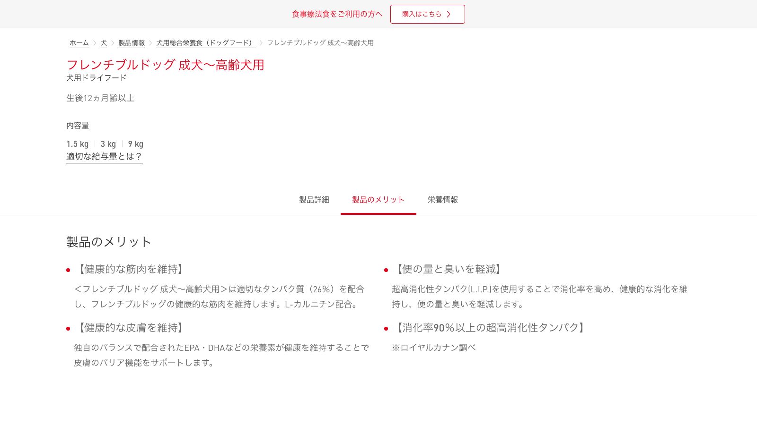
Task: Click the 1.5 kg size text
Action: pos(78,144)
